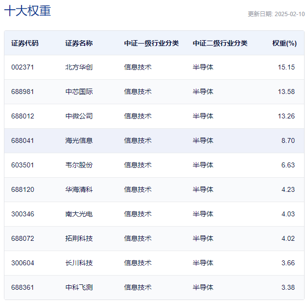Click the 中证二级行业分类 column header
This screenshot has height=301, width=308.
tap(220, 43)
